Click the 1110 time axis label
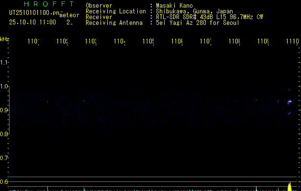The image size is (301, 191). point(292,41)
